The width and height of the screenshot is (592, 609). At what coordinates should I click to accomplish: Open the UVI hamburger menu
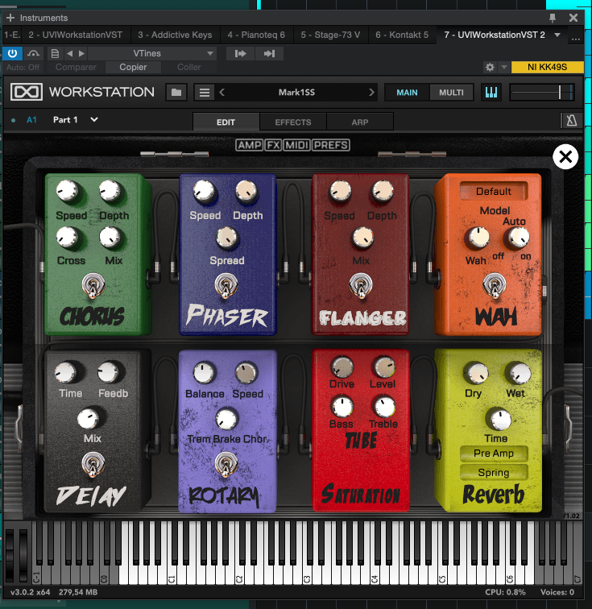coord(205,93)
